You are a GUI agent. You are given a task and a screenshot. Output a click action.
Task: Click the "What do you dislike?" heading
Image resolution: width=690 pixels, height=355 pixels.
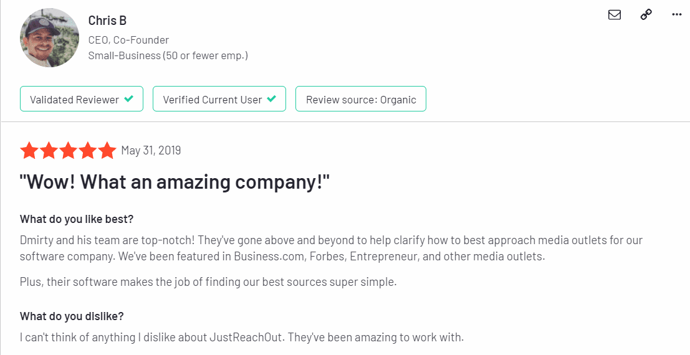72,316
